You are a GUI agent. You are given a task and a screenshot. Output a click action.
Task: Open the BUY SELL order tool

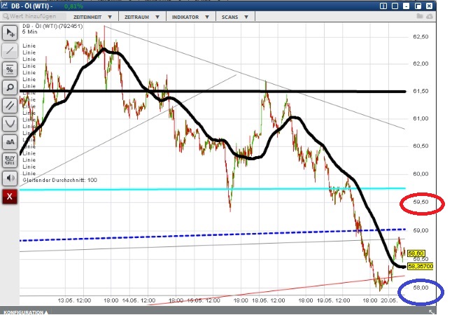[x=10, y=160]
